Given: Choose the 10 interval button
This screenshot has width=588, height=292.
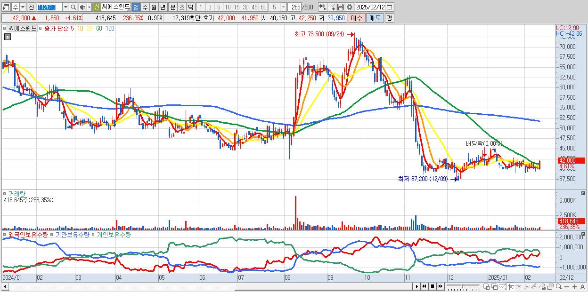Looking at the screenshot, I should (x=228, y=7).
